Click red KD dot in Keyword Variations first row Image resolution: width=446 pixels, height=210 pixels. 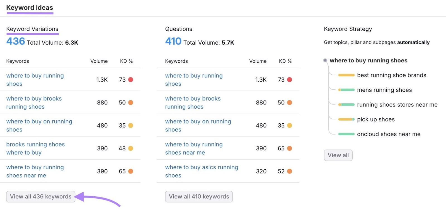(x=130, y=80)
